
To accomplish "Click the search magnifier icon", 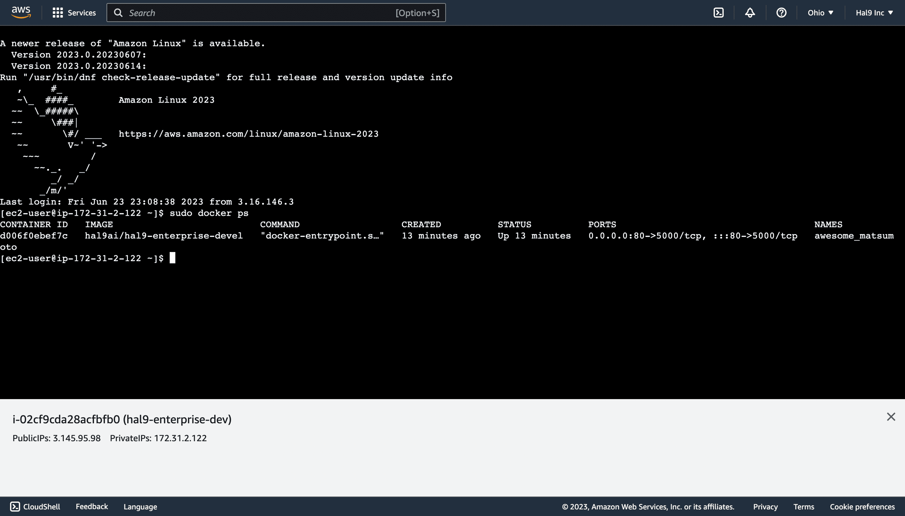I will tap(118, 13).
